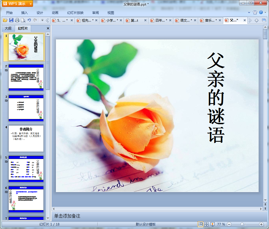Select slide 4 作者简介 thumbnail

tap(26, 138)
